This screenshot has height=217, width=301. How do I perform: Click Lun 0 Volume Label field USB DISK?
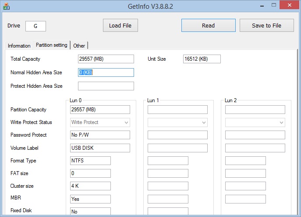click(x=100, y=148)
